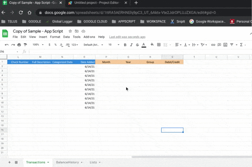Open the font family dropdown
This screenshot has height=167, width=252.
tap(93, 45)
